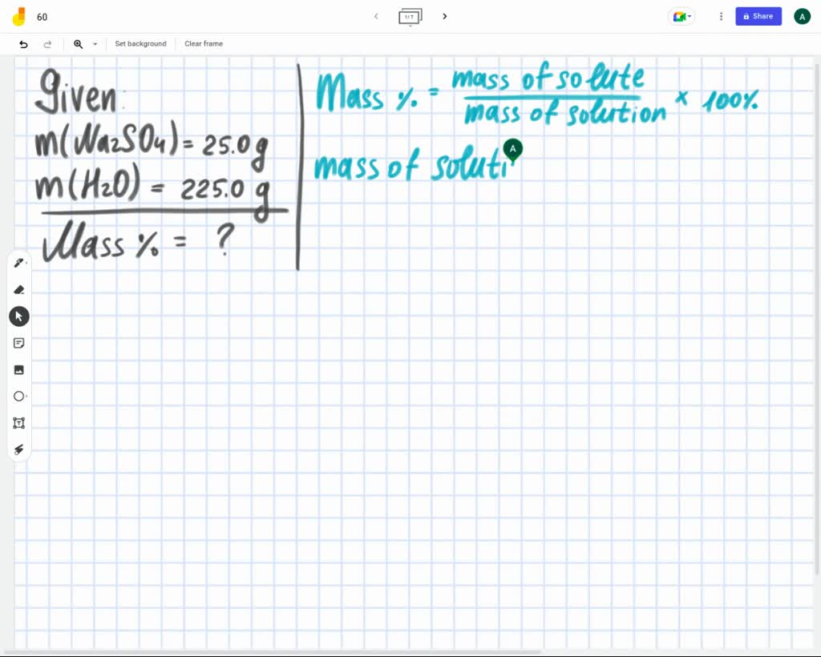Viewport: 821px width, 657px height.
Task: Share the jam with others
Action: tap(758, 16)
